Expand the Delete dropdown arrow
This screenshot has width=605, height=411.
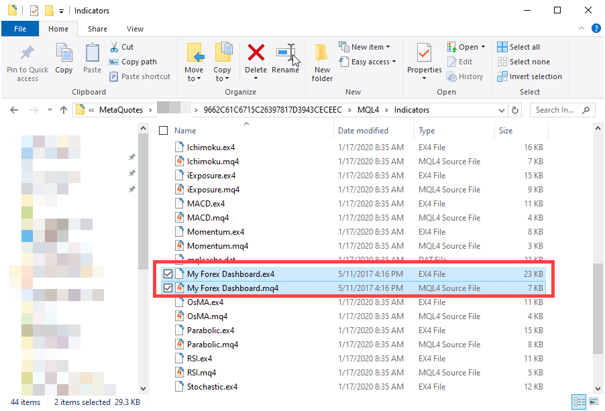point(256,78)
